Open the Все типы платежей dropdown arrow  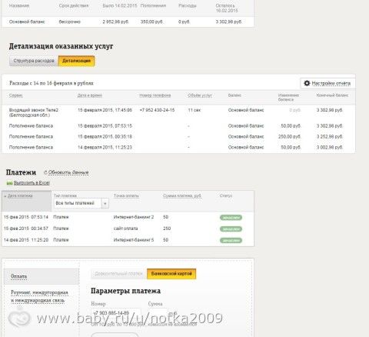click(x=105, y=203)
